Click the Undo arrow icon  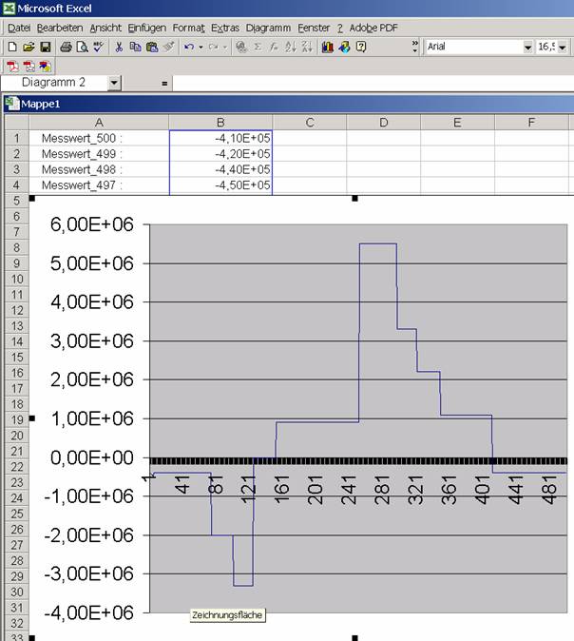tap(189, 47)
